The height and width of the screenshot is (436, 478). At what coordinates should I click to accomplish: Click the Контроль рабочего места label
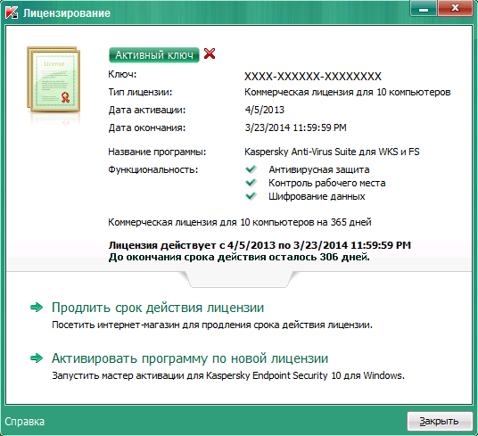coord(326,183)
